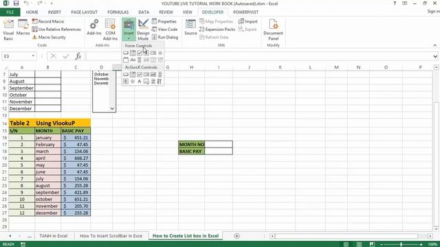Screen dimensions: 440x247
Task: Pick the ActiveX Image control
Action: point(146,81)
